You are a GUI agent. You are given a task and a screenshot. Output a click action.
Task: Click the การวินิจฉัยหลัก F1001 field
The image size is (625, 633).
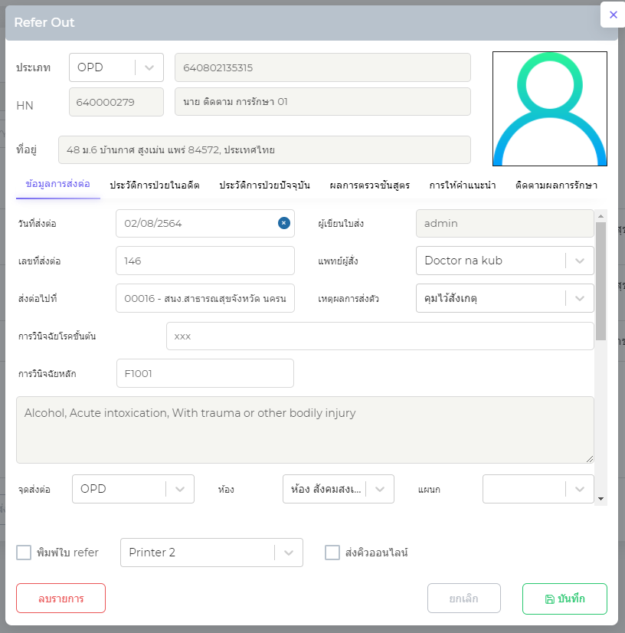coord(205,373)
